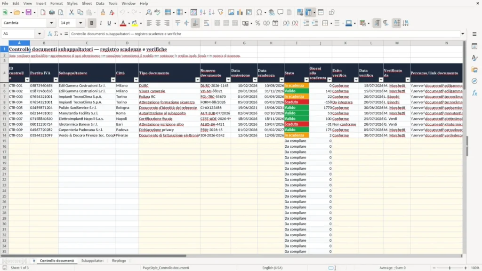Expand the Name Box dropdown

(40, 34)
